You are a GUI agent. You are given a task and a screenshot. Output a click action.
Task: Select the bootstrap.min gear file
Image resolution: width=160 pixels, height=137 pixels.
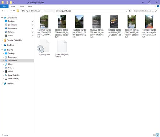click(44, 48)
